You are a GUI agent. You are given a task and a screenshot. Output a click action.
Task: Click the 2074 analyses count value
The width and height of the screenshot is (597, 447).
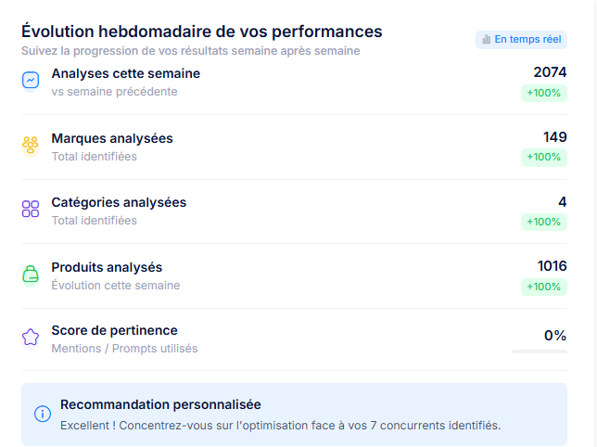[x=550, y=72]
